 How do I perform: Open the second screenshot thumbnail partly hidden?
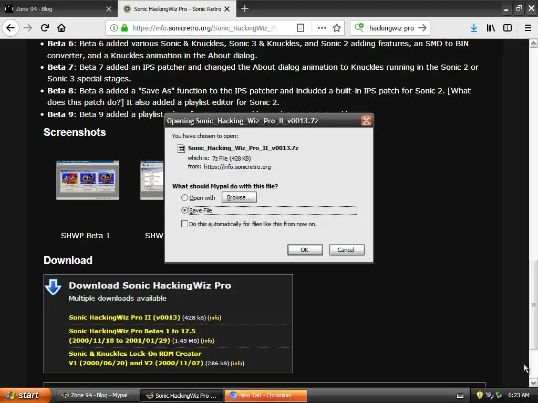(152, 180)
